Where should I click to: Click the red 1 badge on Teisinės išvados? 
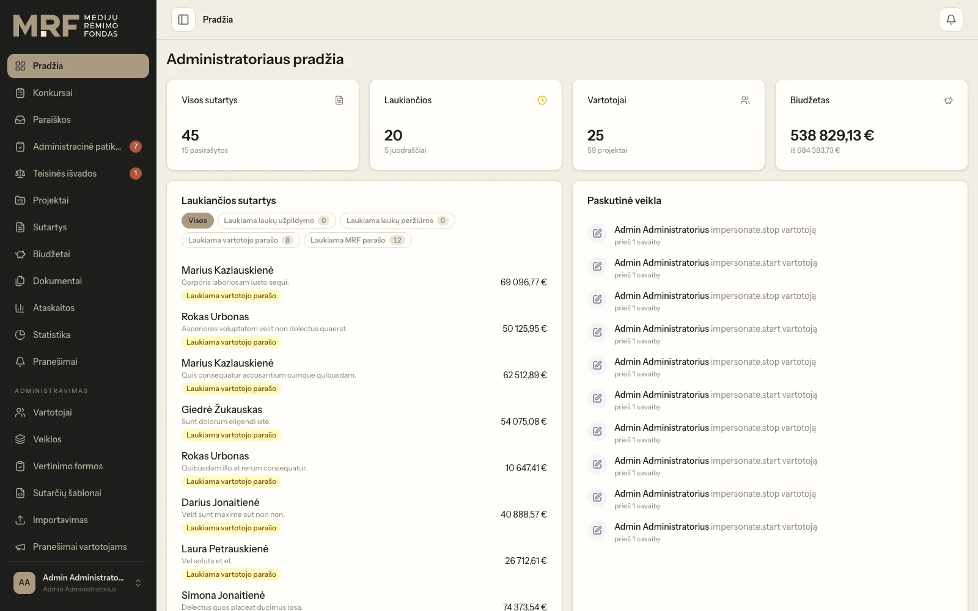(x=136, y=174)
